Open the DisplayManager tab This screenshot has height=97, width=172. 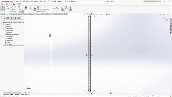19,18
